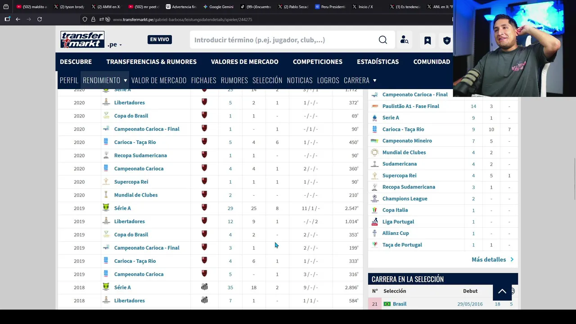Click the Série A icon in 2019 row
The width and height of the screenshot is (576, 324).
point(106,208)
